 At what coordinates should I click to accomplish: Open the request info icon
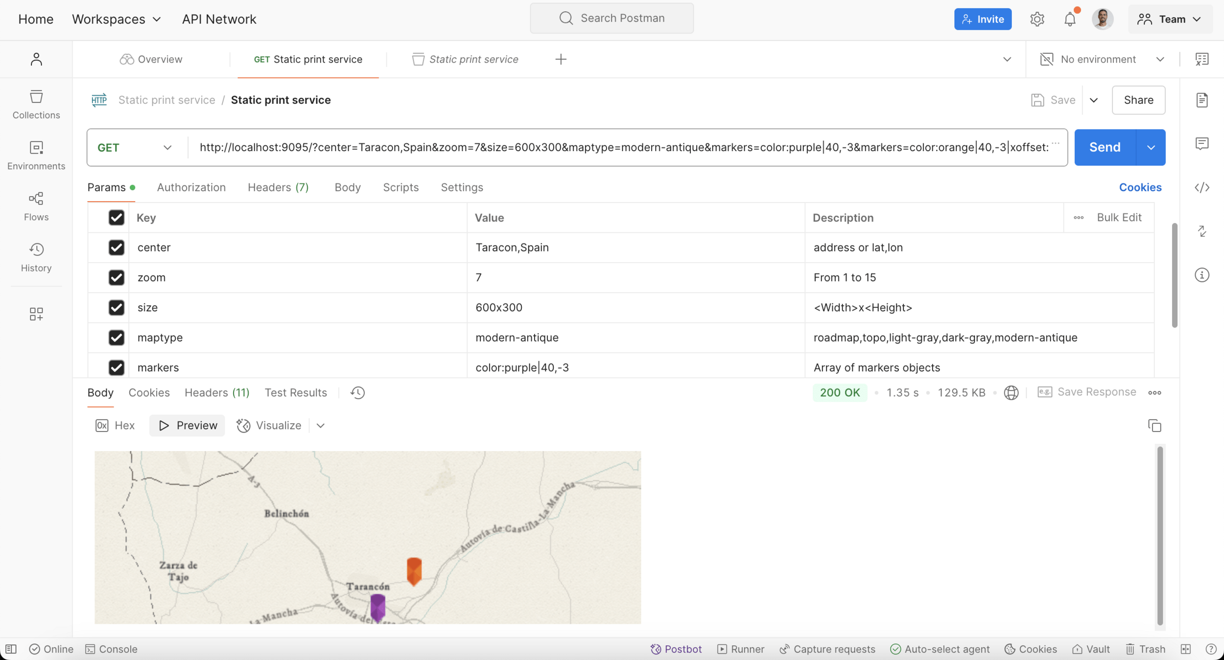pos(1202,275)
